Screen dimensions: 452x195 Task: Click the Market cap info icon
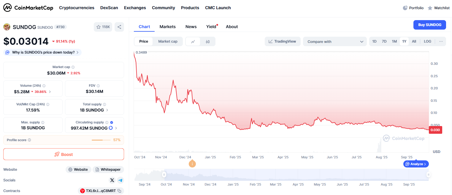coord(73,67)
